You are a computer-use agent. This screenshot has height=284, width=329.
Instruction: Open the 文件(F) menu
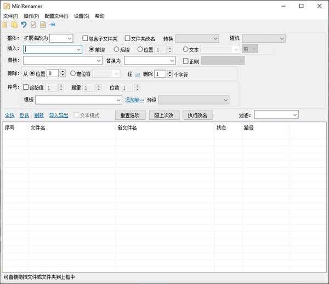[10, 16]
